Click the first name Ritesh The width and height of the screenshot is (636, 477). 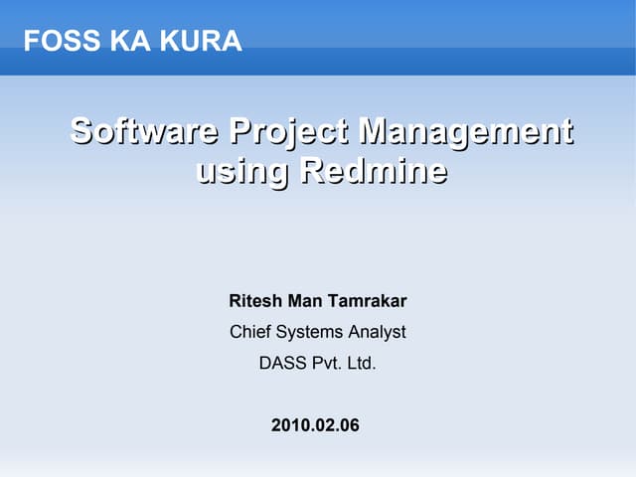point(254,301)
